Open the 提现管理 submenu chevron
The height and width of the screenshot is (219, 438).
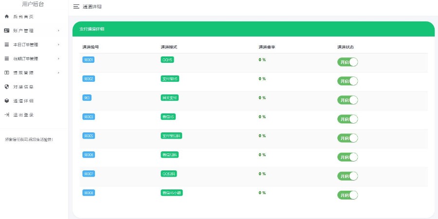pos(58,73)
